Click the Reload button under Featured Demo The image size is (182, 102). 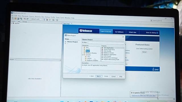(x=144, y=52)
